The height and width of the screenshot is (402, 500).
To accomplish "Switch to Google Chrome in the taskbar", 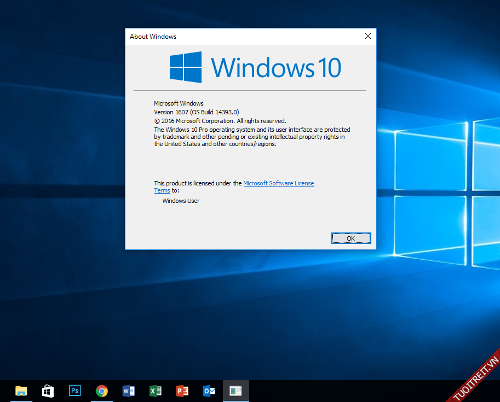I will click(x=101, y=391).
